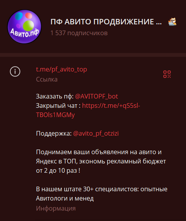Click the Информация label below description
This screenshot has width=186, height=221.
point(56,208)
